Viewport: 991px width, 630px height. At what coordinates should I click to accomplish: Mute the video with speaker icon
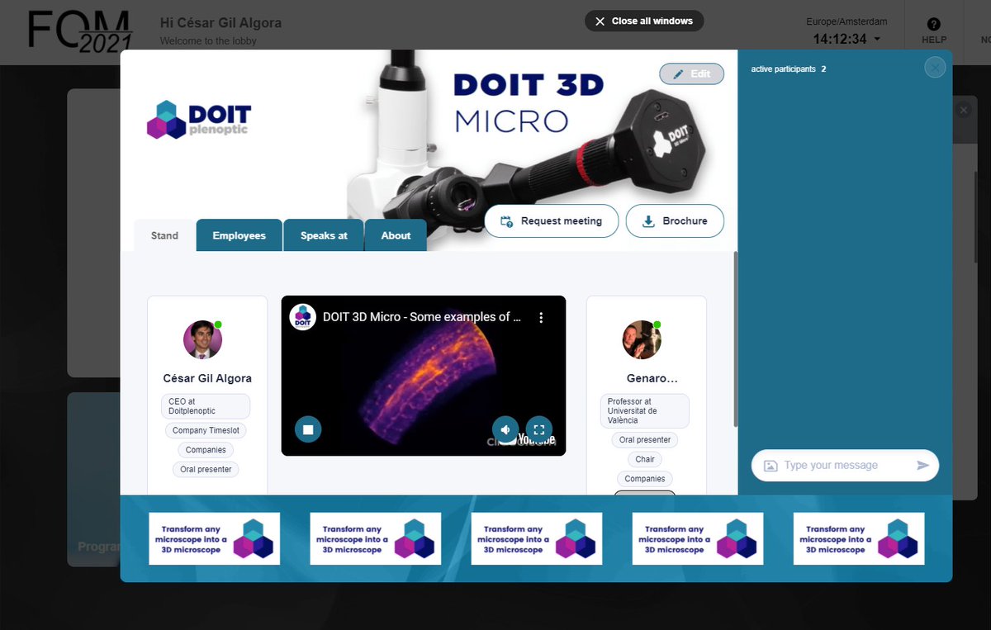point(505,429)
